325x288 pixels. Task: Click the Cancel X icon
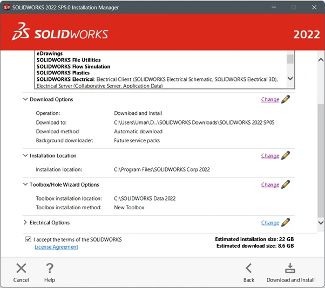[x=21, y=268]
